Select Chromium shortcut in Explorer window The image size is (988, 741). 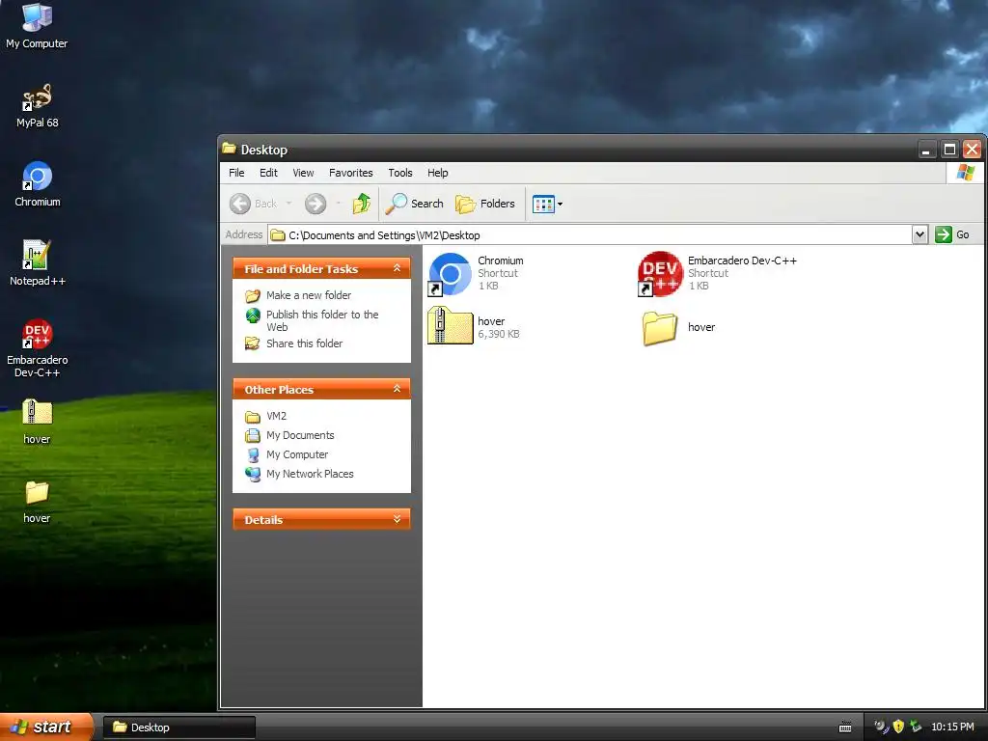pyautogui.click(x=477, y=273)
